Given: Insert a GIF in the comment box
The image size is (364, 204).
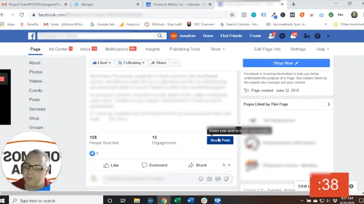Looking at the screenshot, I should 218,179.
